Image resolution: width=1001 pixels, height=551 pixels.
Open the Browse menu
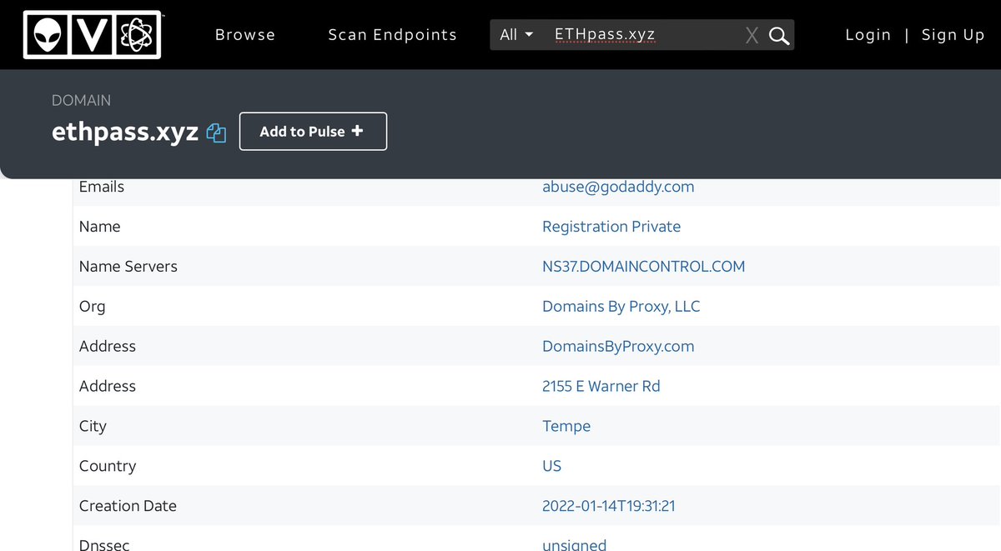[245, 35]
